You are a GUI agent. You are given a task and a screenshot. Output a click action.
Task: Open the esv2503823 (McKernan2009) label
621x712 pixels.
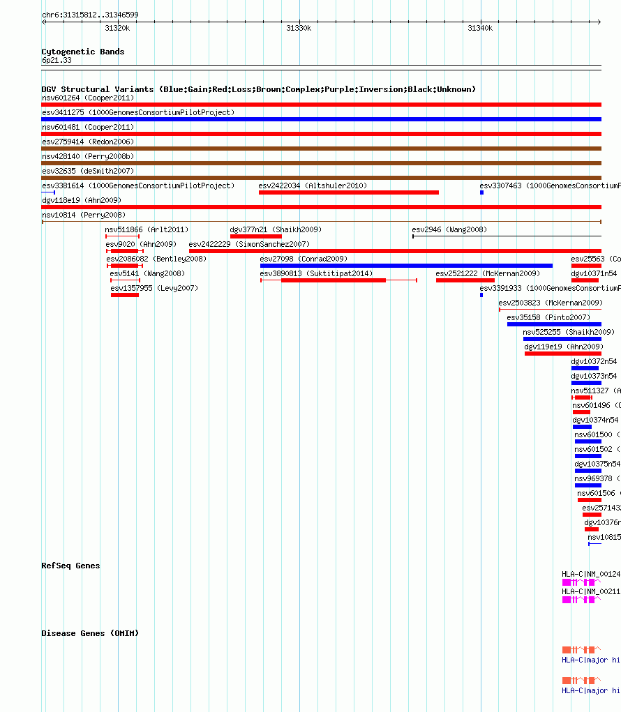click(x=551, y=303)
